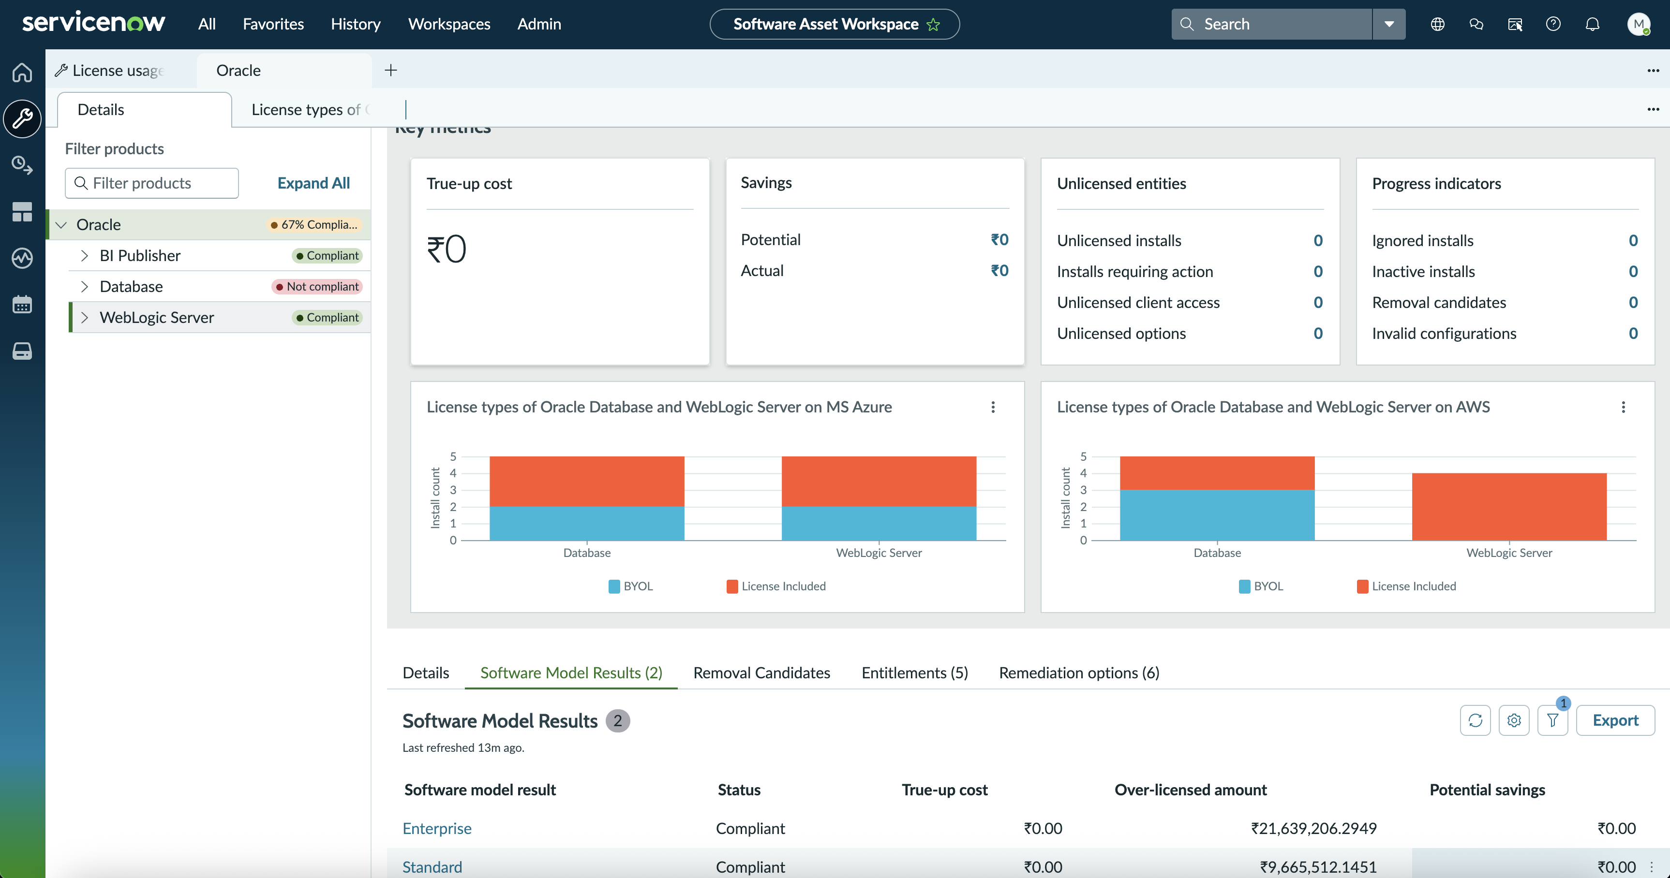Click the ServiceNow logo
The height and width of the screenshot is (878, 1670).
[x=93, y=23]
